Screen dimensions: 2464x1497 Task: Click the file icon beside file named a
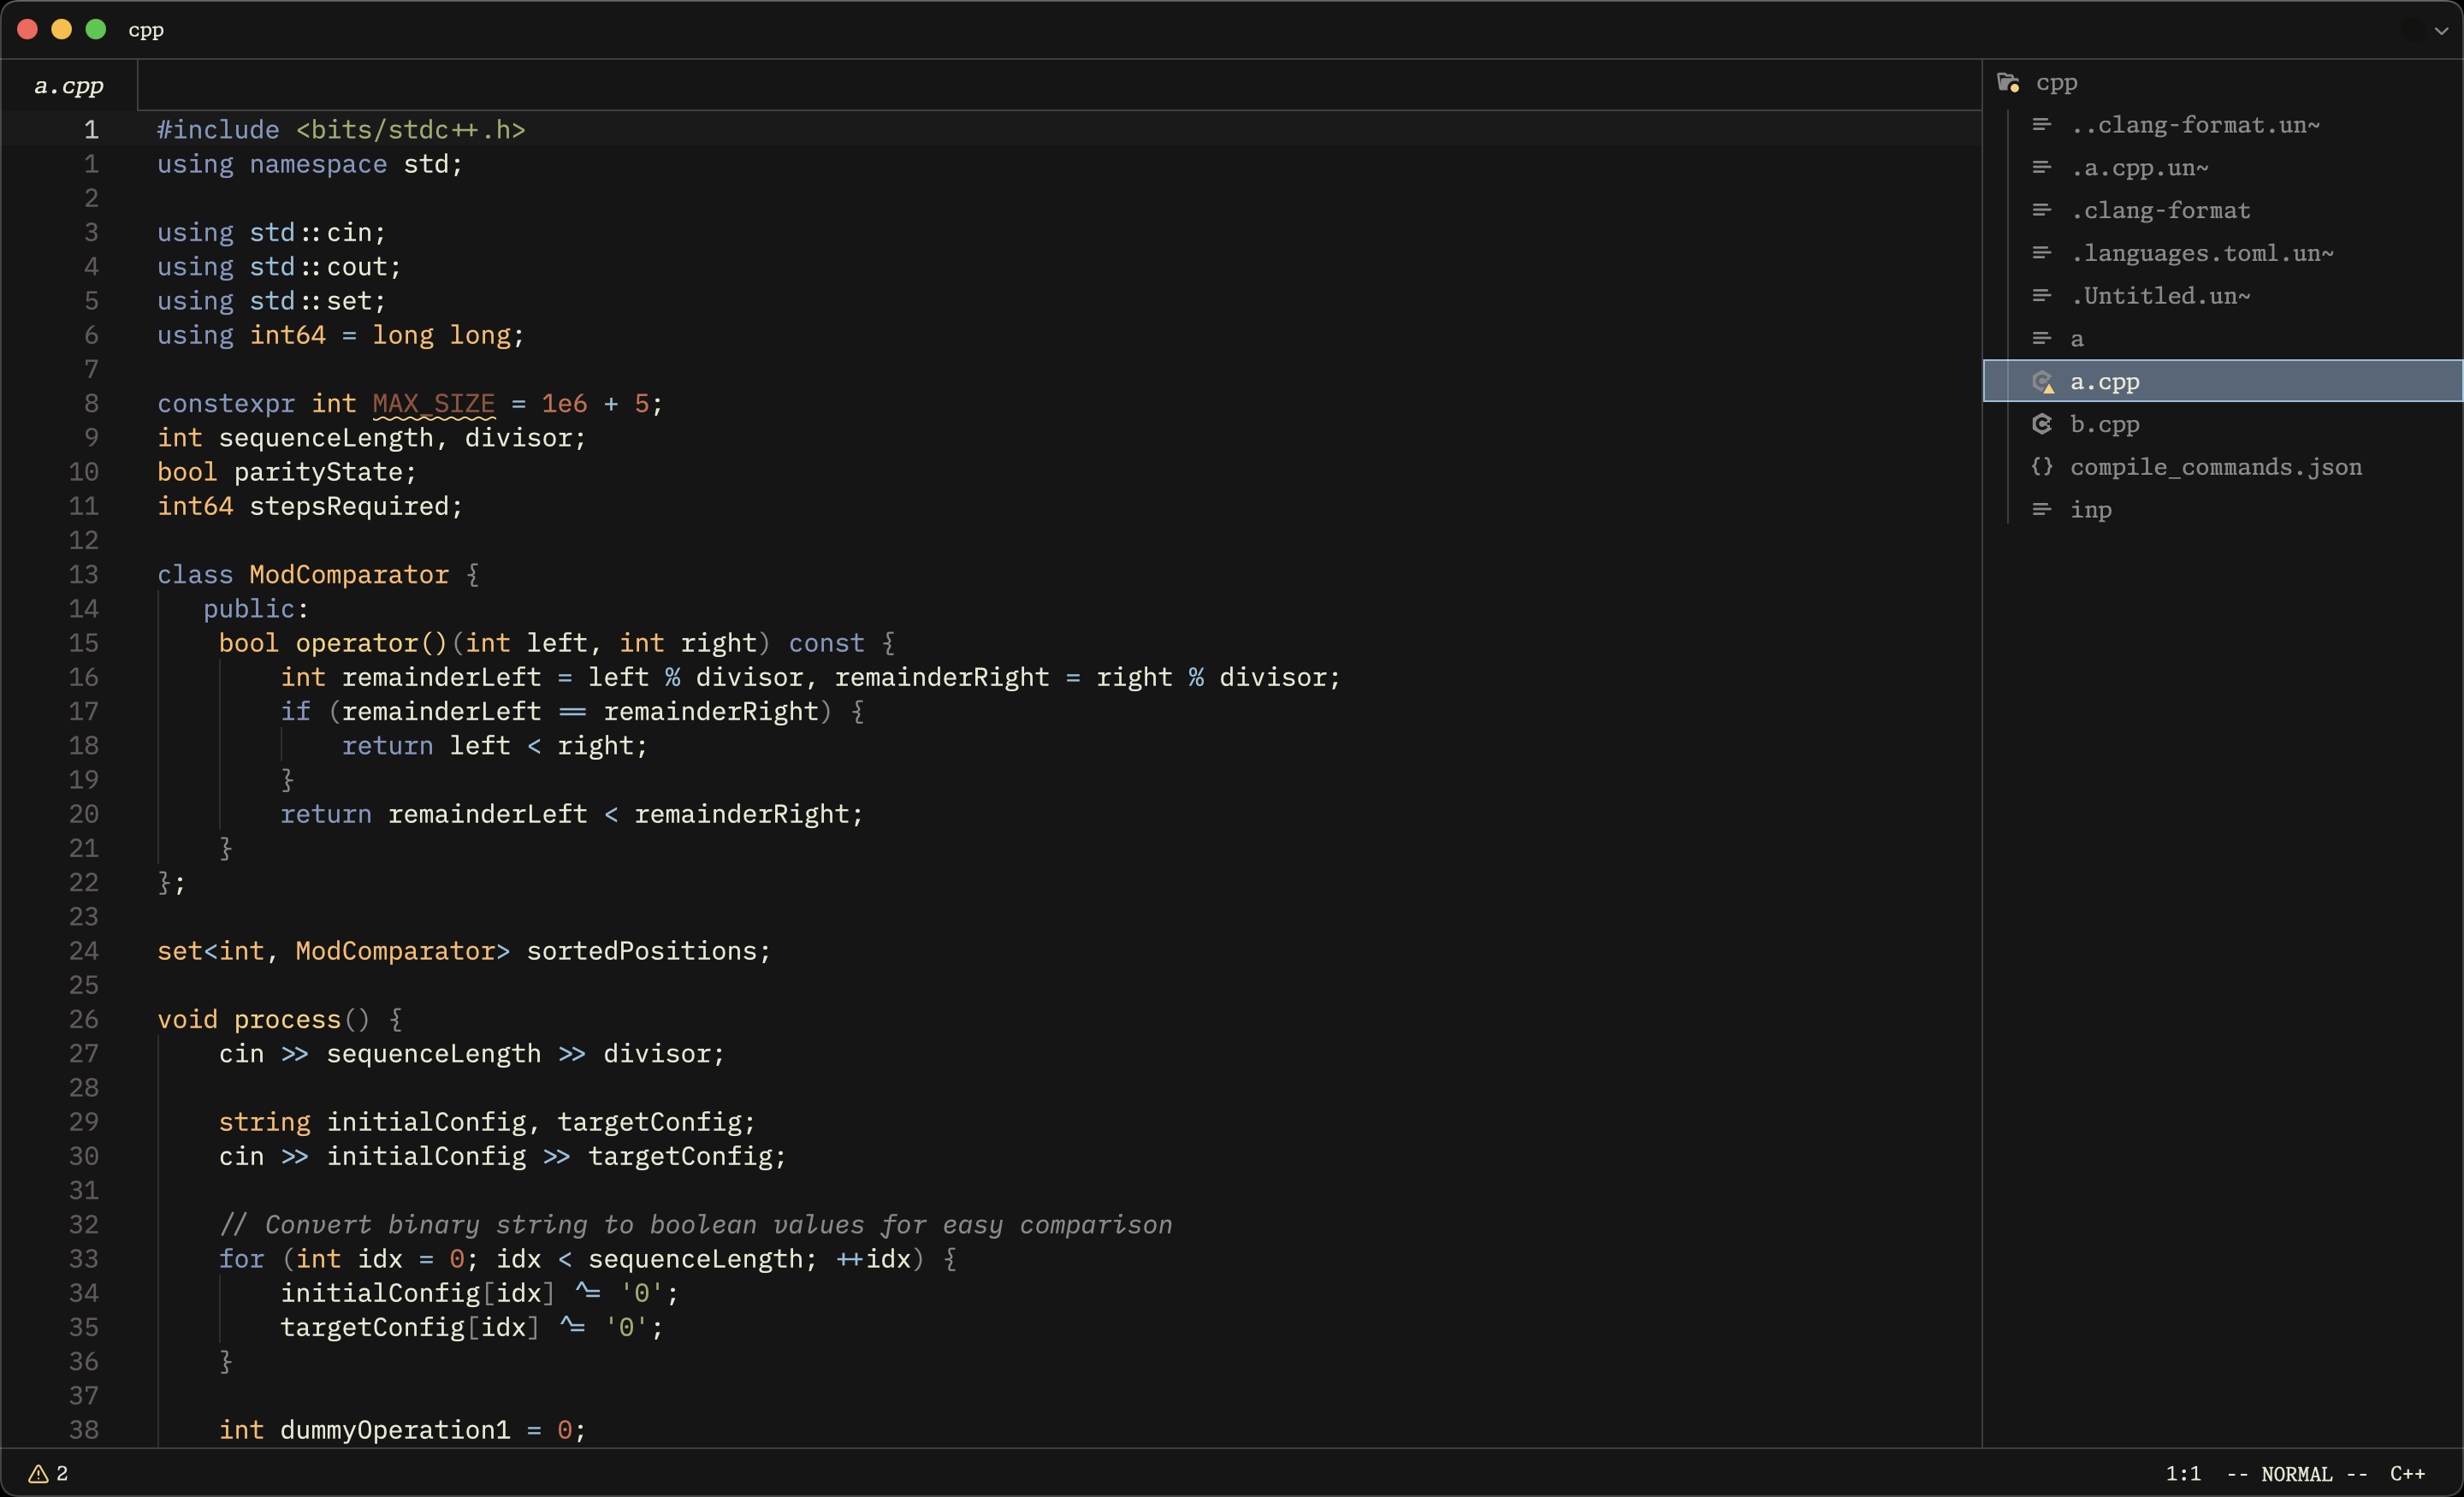point(2041,339)
